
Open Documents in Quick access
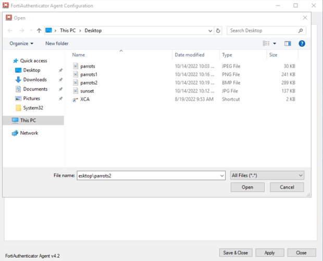tap(35, 89)
